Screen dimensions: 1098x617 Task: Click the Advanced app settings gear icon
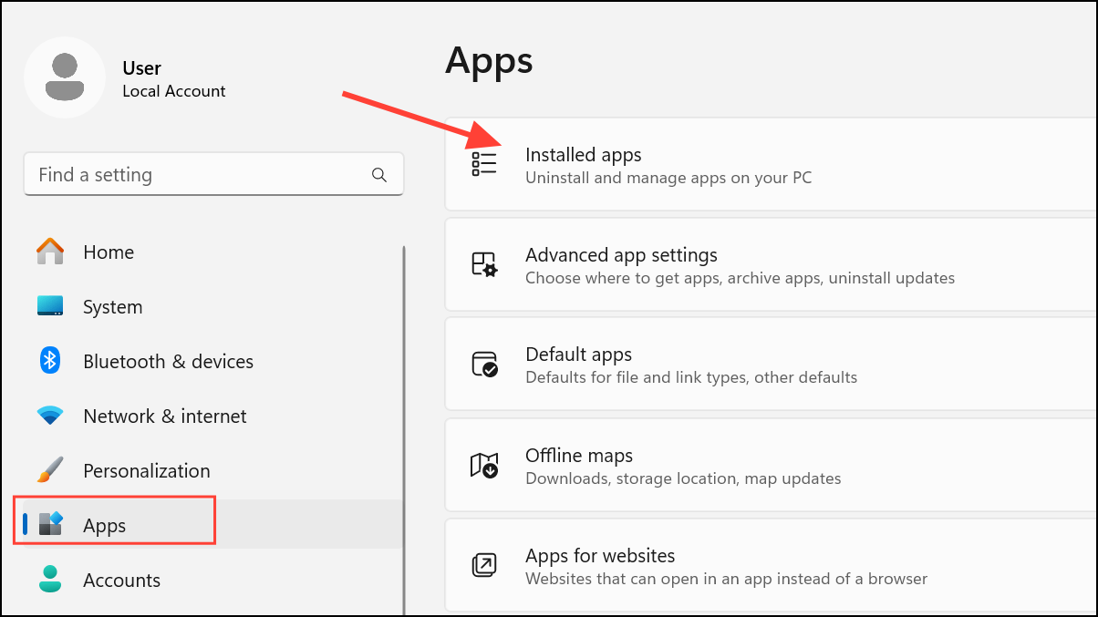point(483,264)
